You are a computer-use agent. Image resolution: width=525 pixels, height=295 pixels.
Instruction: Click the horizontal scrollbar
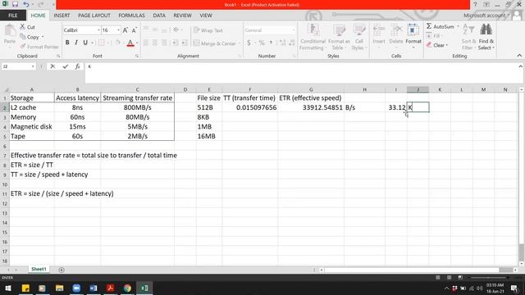412,270
